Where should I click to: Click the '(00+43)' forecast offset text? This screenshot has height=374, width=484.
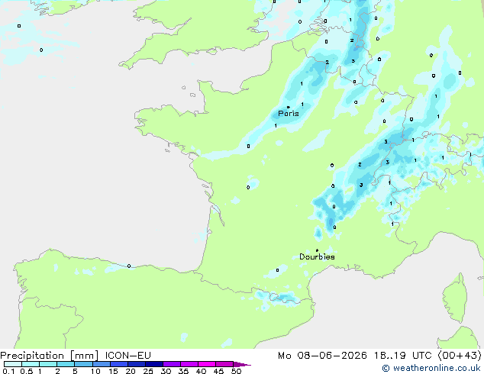coord(460,356)
